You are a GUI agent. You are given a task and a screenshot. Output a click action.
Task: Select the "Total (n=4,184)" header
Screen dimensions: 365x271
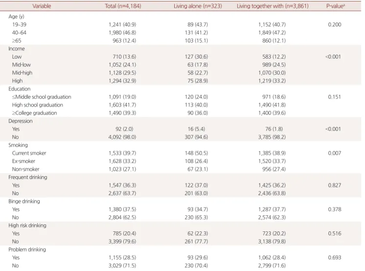[123, 6]
